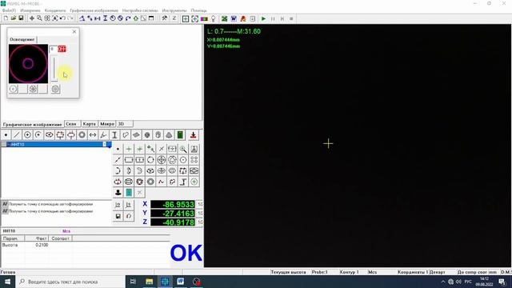Open the Измерение menu
The image size is (512, 288).
30,10
